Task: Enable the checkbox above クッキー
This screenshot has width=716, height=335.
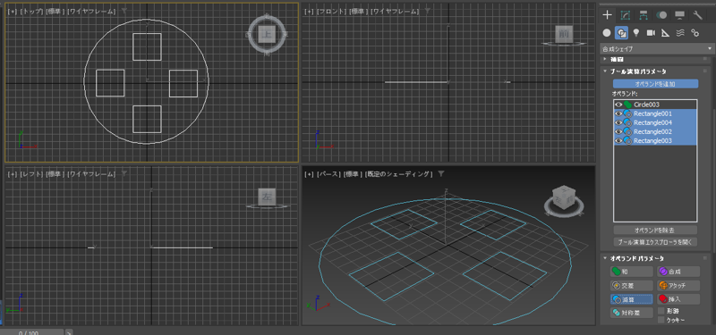Action: (x=661, y=311)
